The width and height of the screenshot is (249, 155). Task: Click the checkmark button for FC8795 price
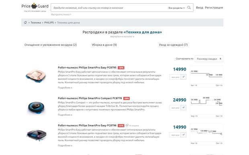184,77
